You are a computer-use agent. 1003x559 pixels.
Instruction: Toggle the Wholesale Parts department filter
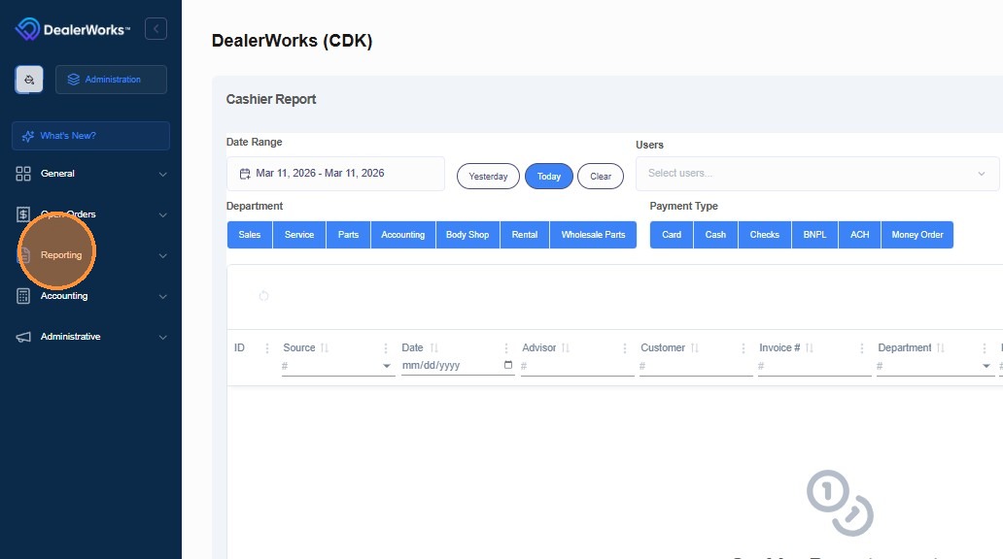(x=593, y=235)
